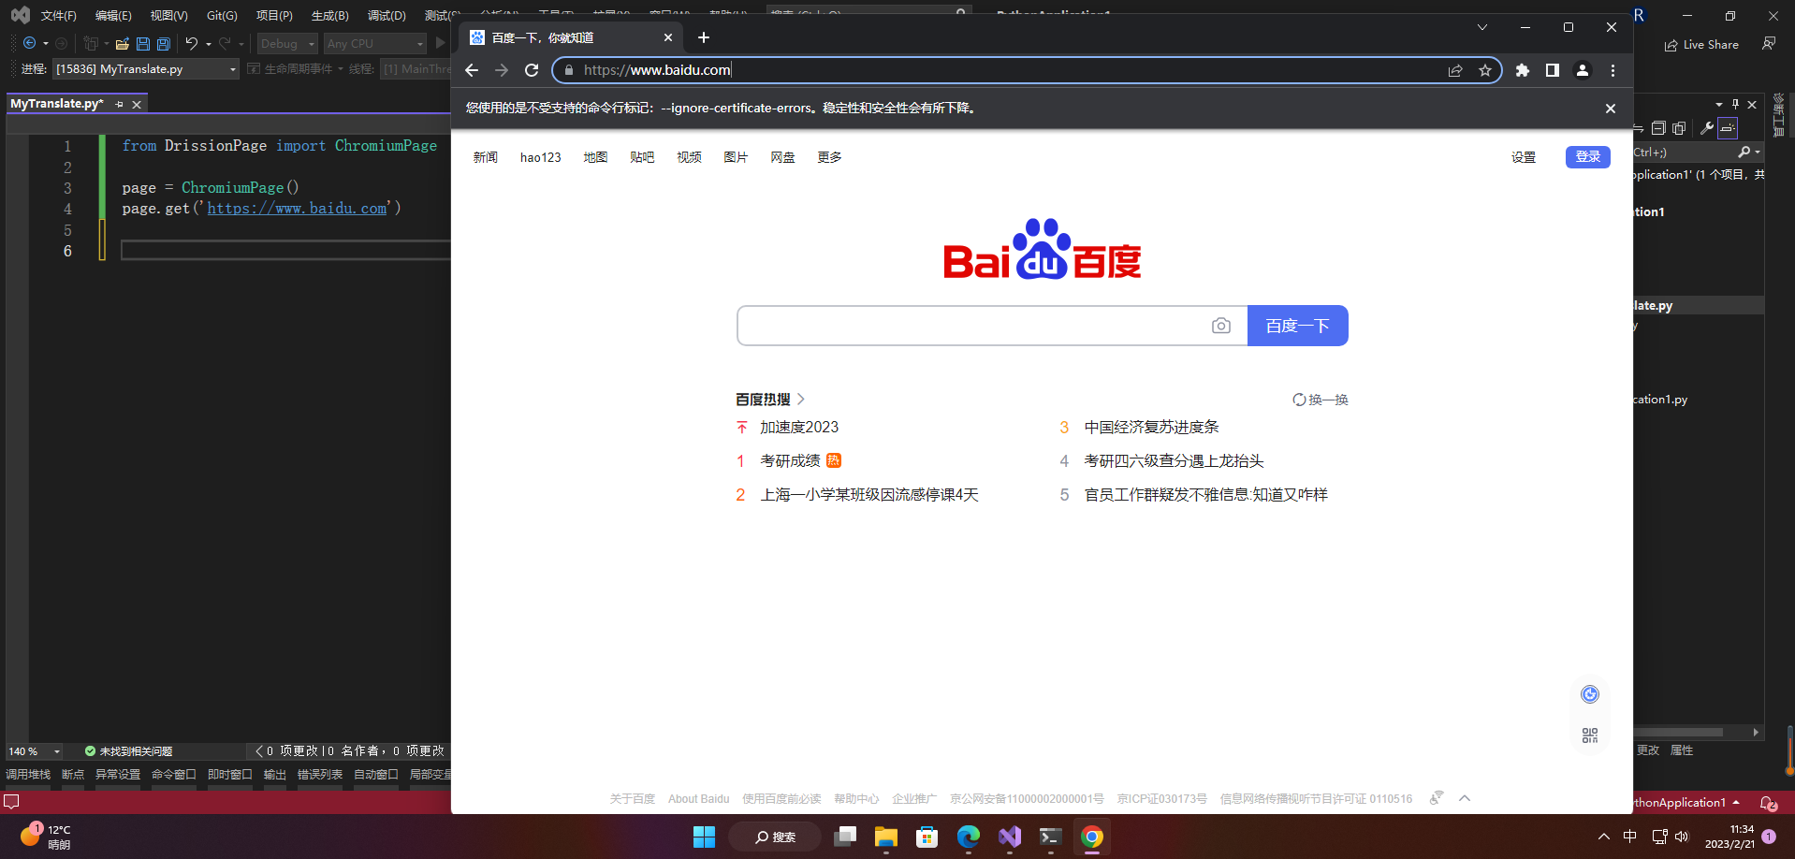Open the Any CPU platform dropdown
Viewport: 1795px width, 859px height.
click(375, 44)
